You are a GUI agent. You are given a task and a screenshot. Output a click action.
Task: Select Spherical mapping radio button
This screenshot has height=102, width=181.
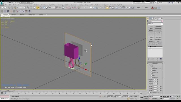[151, 71]
